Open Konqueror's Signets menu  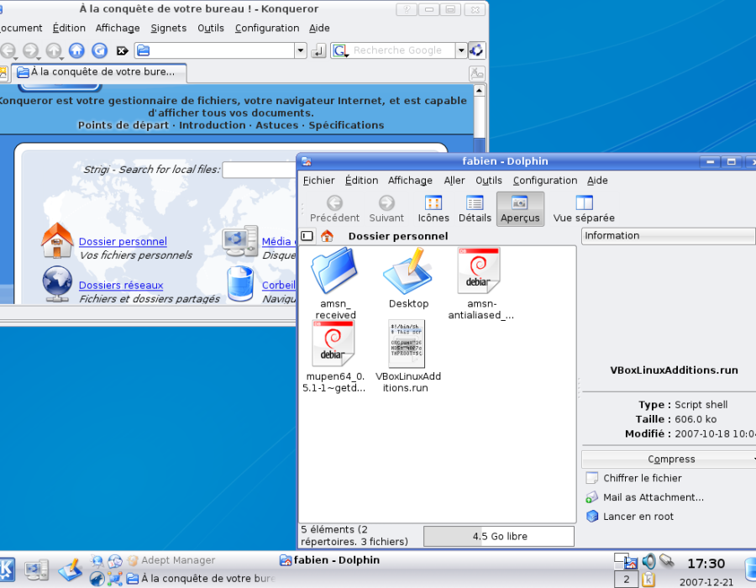click(x=168, y=28)
